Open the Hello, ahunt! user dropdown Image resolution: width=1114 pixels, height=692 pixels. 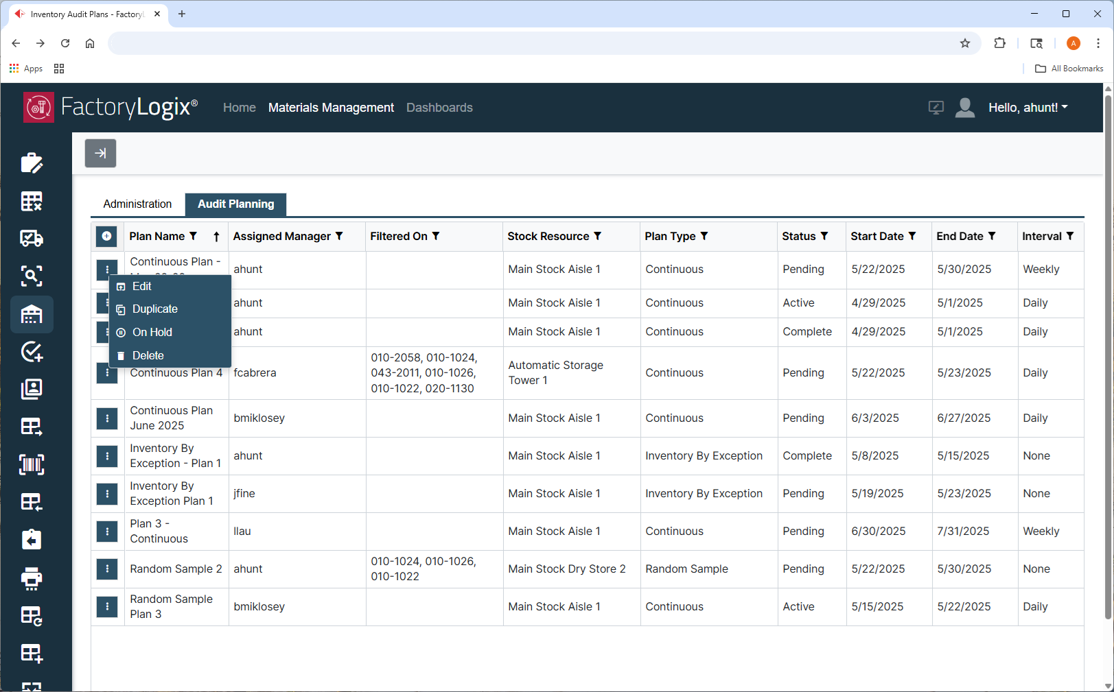[x=1028, y=108]
